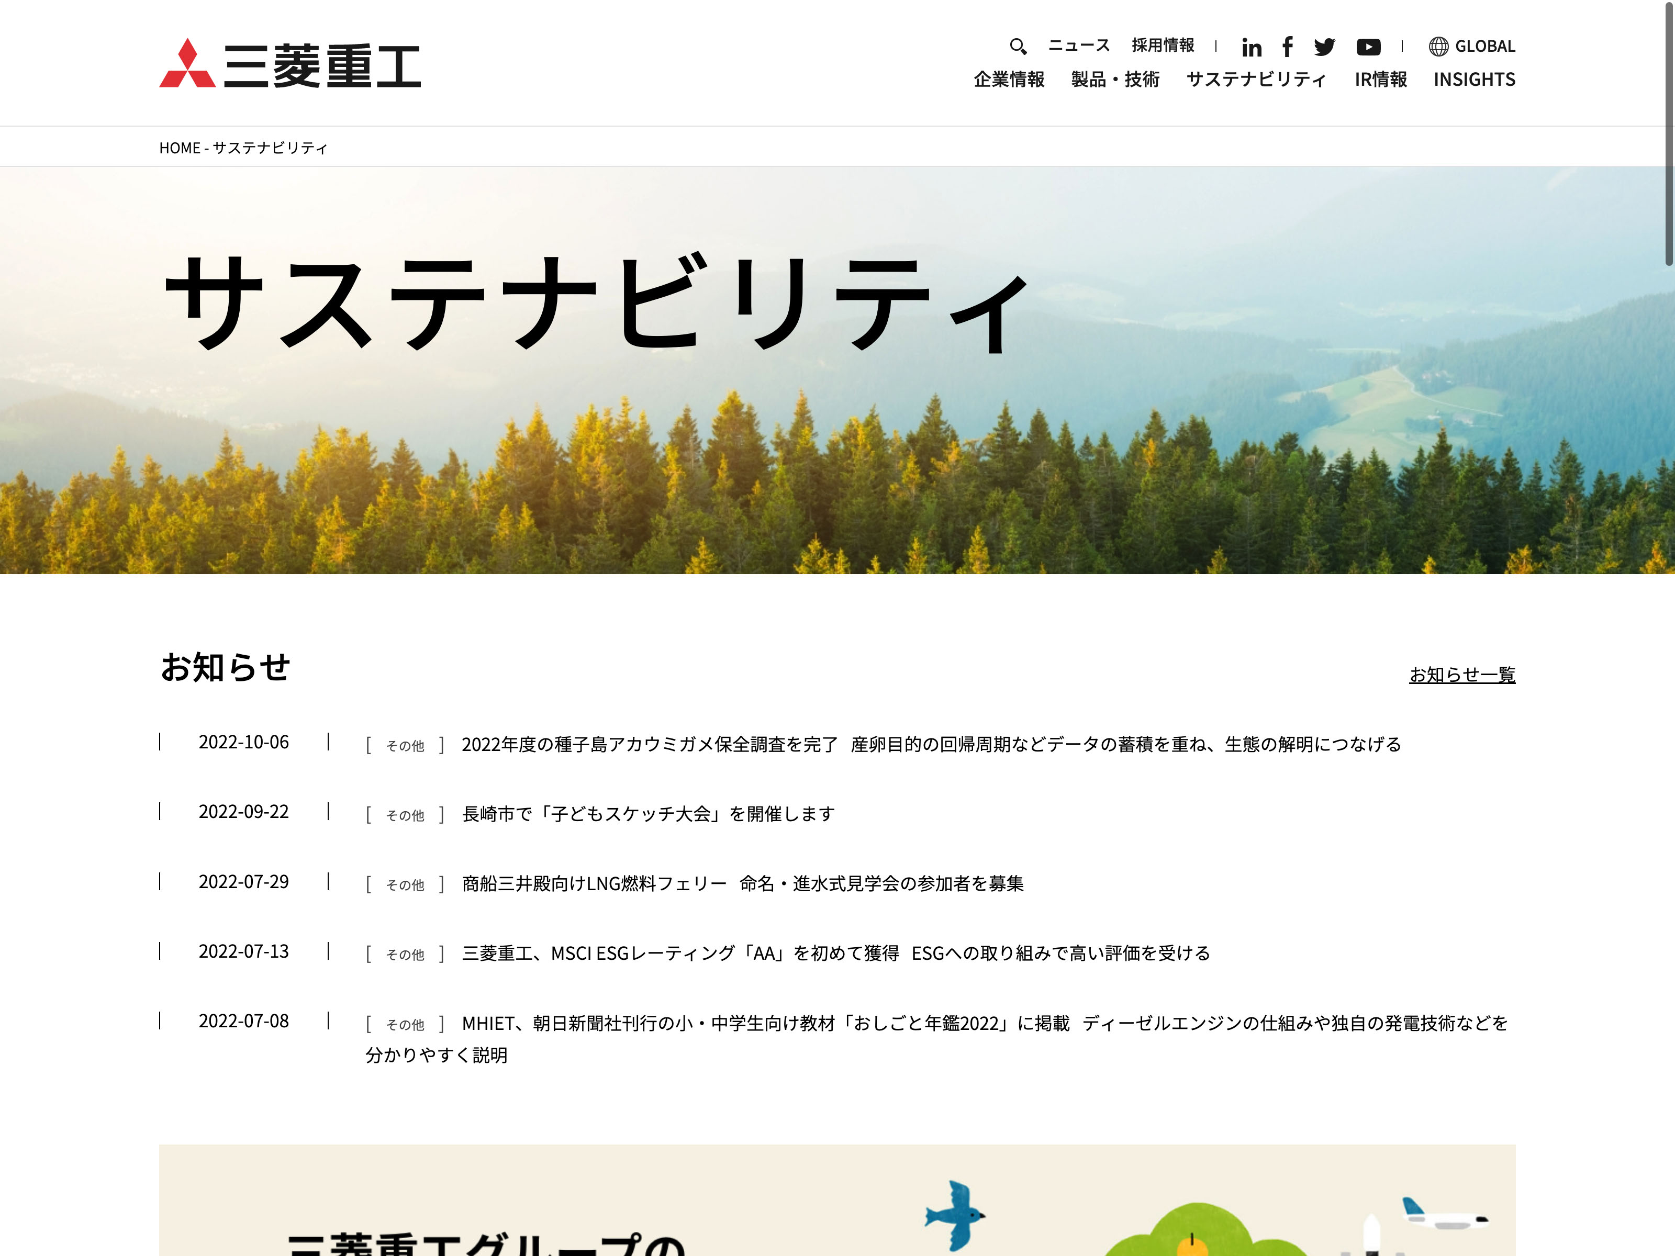Open the LinkedIn icon link
This screenshot has height=1256, width=1675.
pos(1251,47)
